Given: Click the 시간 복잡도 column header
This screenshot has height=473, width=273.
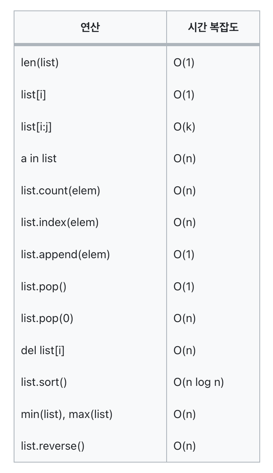Looking at the screenshot, I should [213, 27].
